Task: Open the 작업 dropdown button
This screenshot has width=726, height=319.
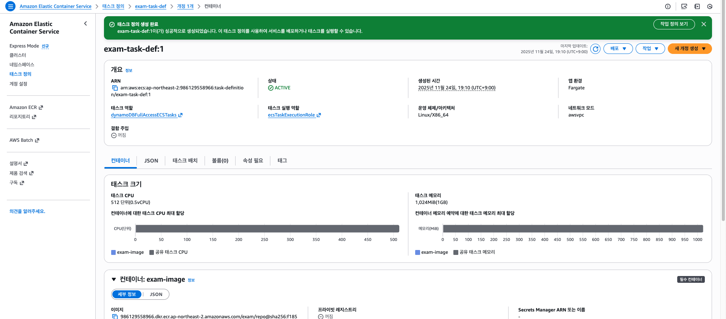Action: 650,49
